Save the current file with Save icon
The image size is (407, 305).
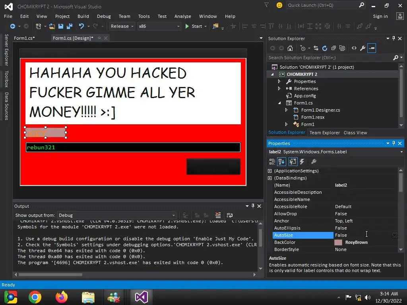61,26
